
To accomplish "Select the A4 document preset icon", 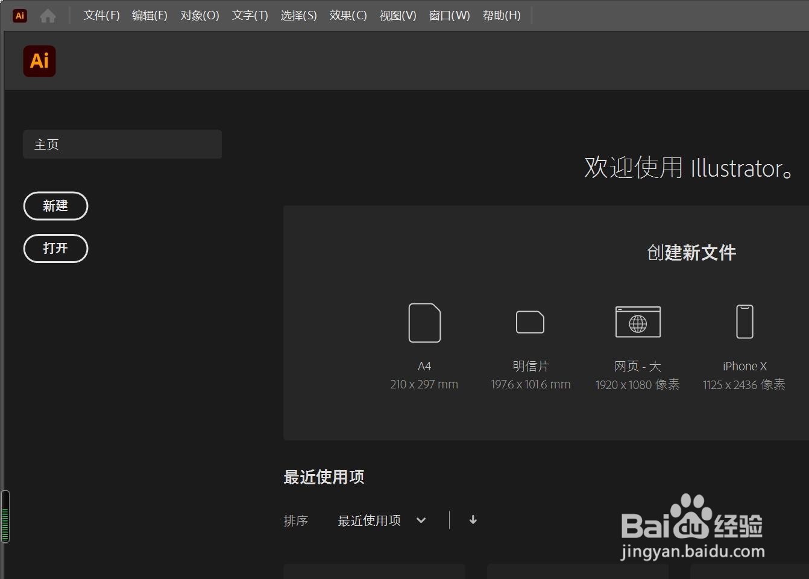I will pyautogui.click(x=424, y=323).
